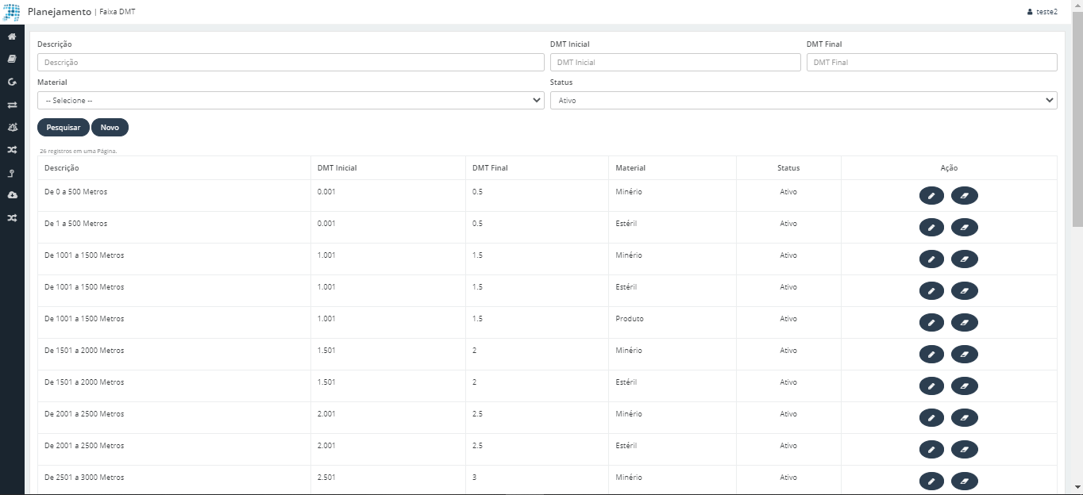Click the Pesquisar button

(64, 127)
